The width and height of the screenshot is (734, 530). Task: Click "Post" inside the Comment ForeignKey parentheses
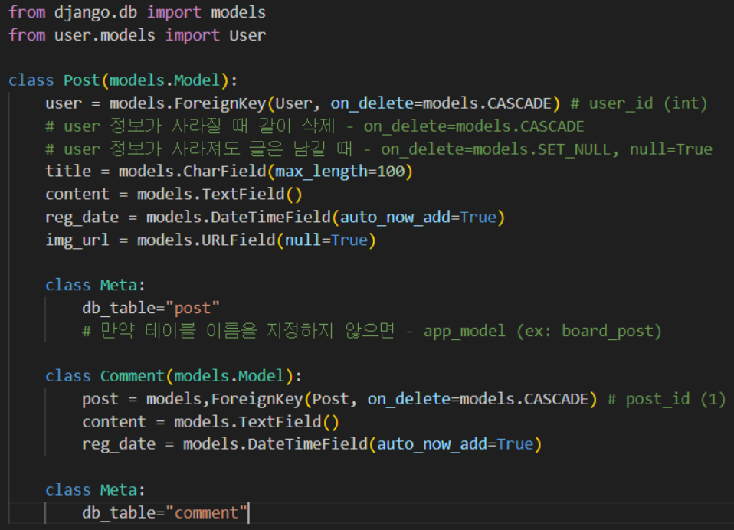pos(330,399)
